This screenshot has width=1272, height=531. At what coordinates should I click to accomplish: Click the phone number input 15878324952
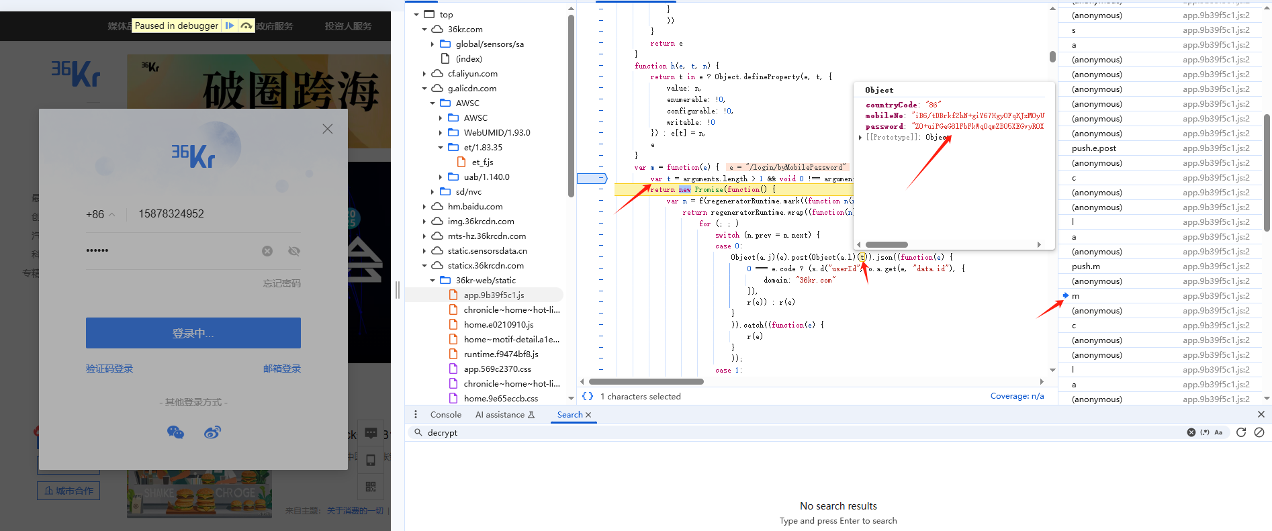tap(171, 213)
